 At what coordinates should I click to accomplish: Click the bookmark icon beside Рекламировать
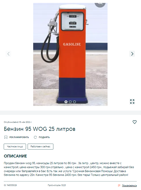point(6,137)
